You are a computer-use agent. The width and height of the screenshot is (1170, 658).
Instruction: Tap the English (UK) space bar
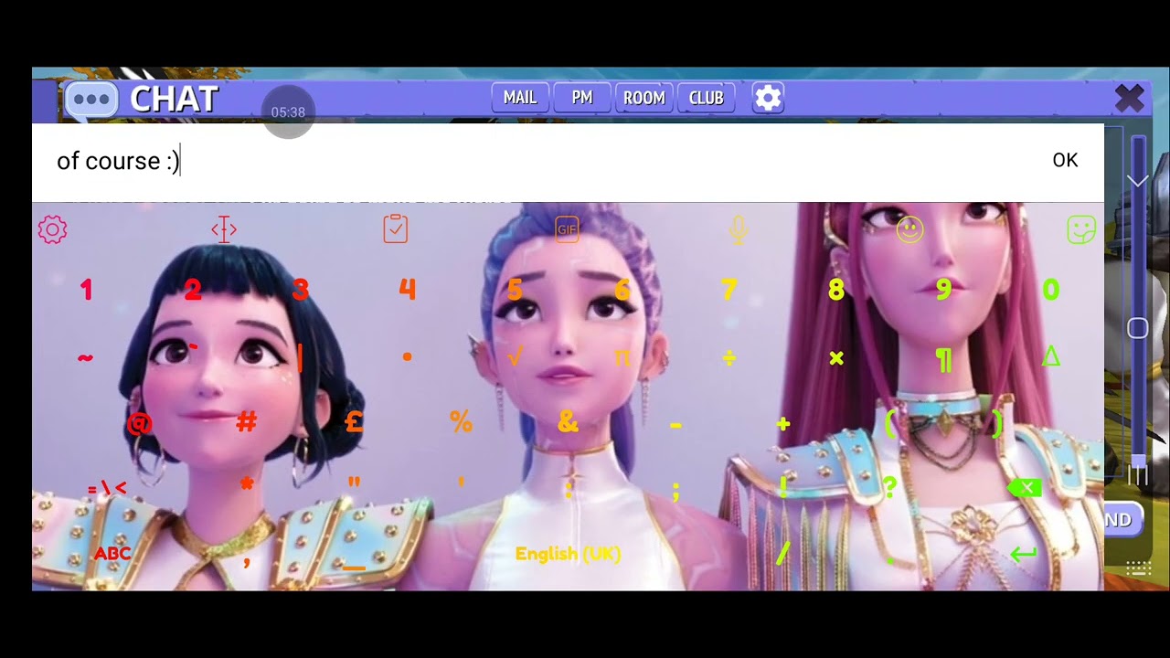click(568, 554)
